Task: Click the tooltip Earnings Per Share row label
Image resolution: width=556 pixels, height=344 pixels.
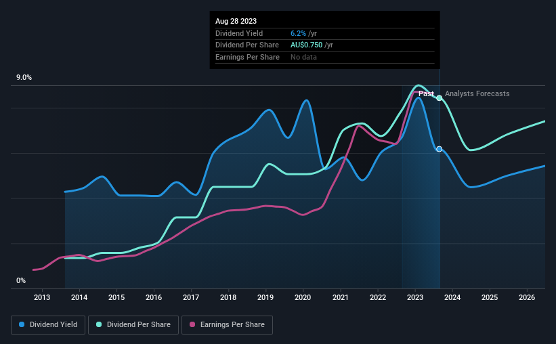Action: 247,57
